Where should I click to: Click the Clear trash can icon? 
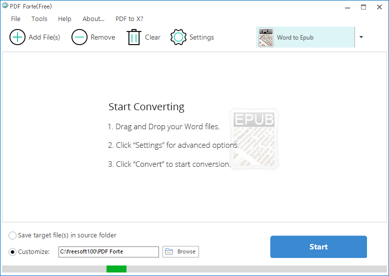click(134, 37)
